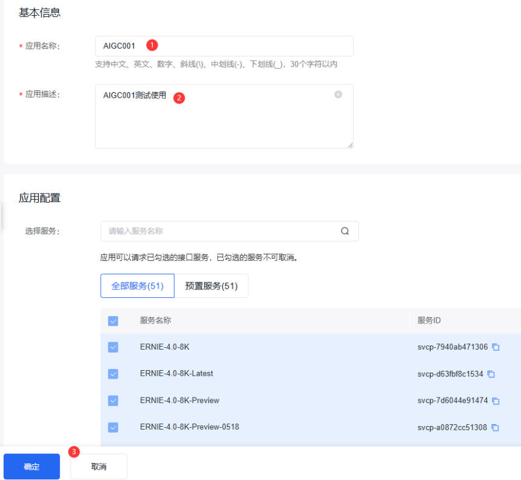Copy service ID svcp-7d6044e91474
521x480 pixels.
tap(496, 401)
